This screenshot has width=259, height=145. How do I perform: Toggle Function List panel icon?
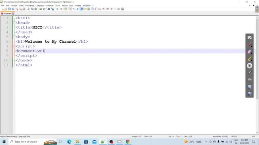96,9
